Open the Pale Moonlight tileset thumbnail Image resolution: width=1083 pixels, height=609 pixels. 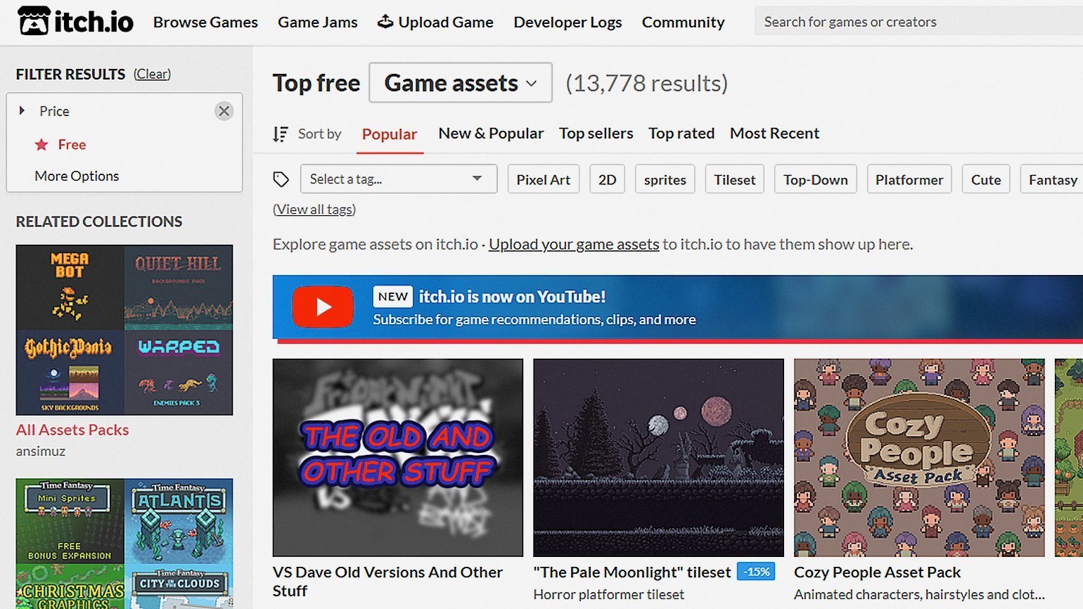pos(658,458)
